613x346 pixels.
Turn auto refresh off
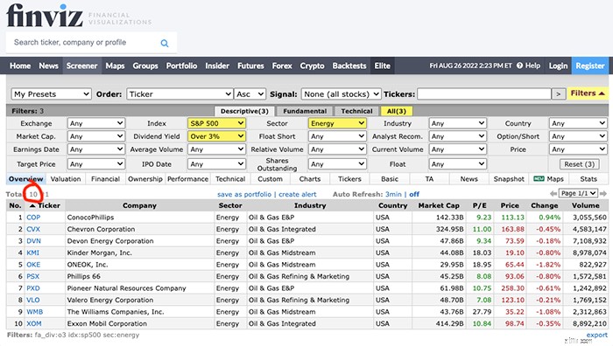click(414, 194)
